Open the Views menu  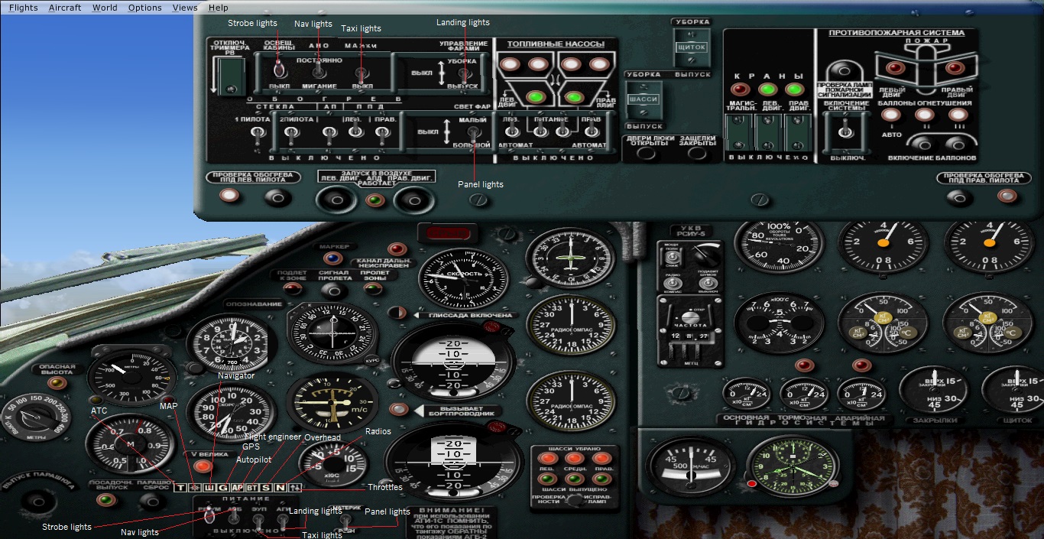(185, 7)
